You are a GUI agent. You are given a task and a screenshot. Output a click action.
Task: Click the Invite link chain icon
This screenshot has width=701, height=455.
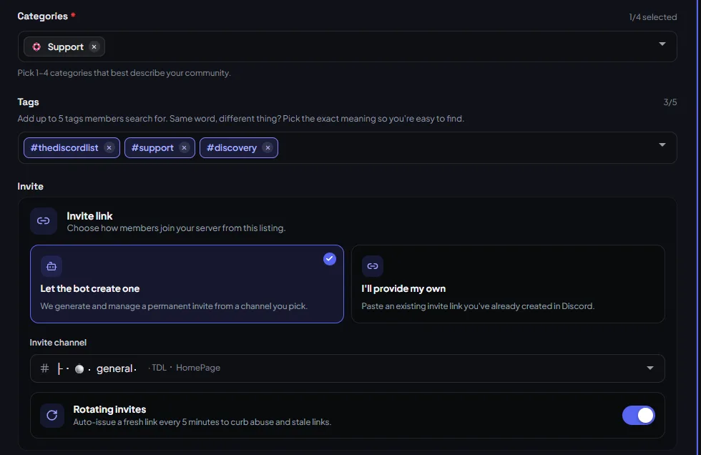44,221
